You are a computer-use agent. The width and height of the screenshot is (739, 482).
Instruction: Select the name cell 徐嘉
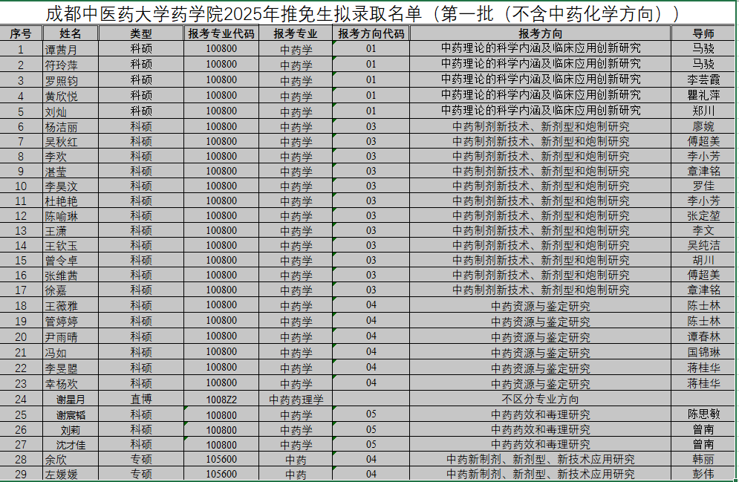pos(71,290)
